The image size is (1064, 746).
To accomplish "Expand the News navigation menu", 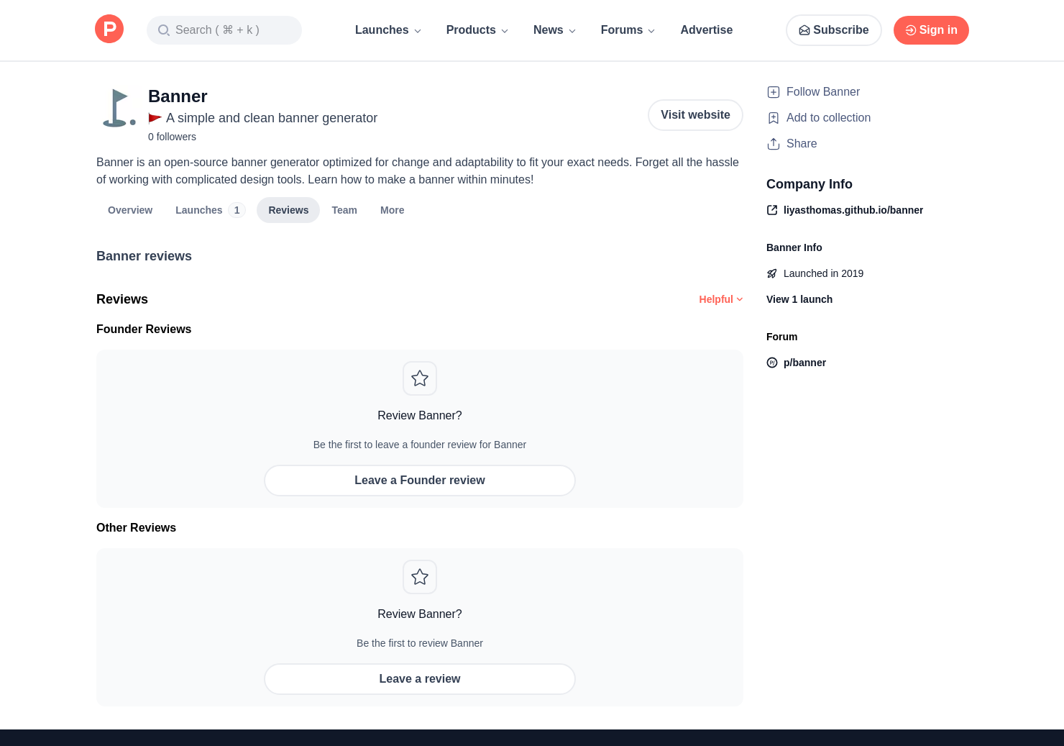I will pyautogui.click(x=554, y=30).
